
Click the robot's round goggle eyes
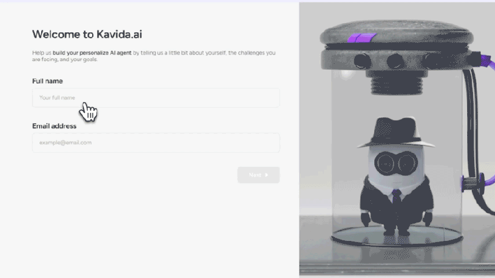(396, 163)
